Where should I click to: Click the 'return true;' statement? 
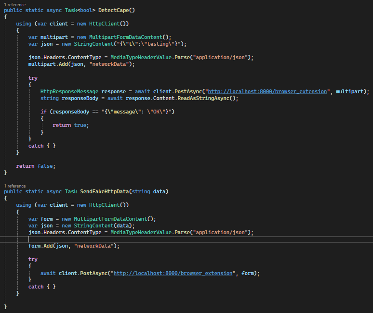tap(71, 125)
